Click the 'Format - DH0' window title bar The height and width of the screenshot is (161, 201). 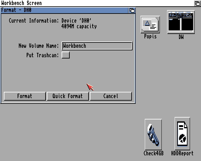63,10
